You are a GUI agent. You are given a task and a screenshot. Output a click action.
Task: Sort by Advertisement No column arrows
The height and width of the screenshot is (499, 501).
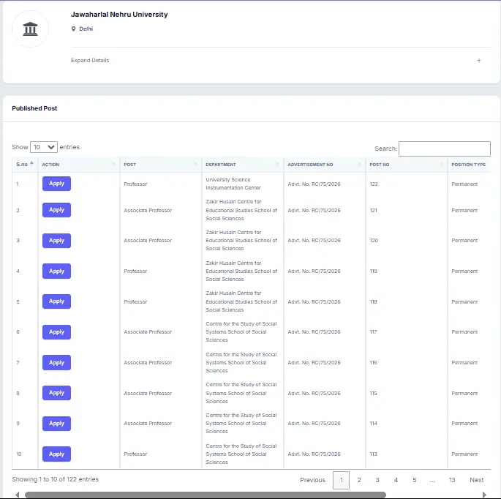coord(359,165)
